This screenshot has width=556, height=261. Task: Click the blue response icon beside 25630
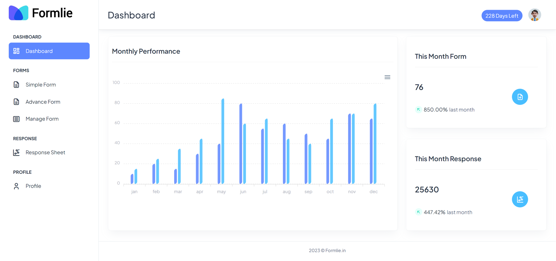[520, 199]
